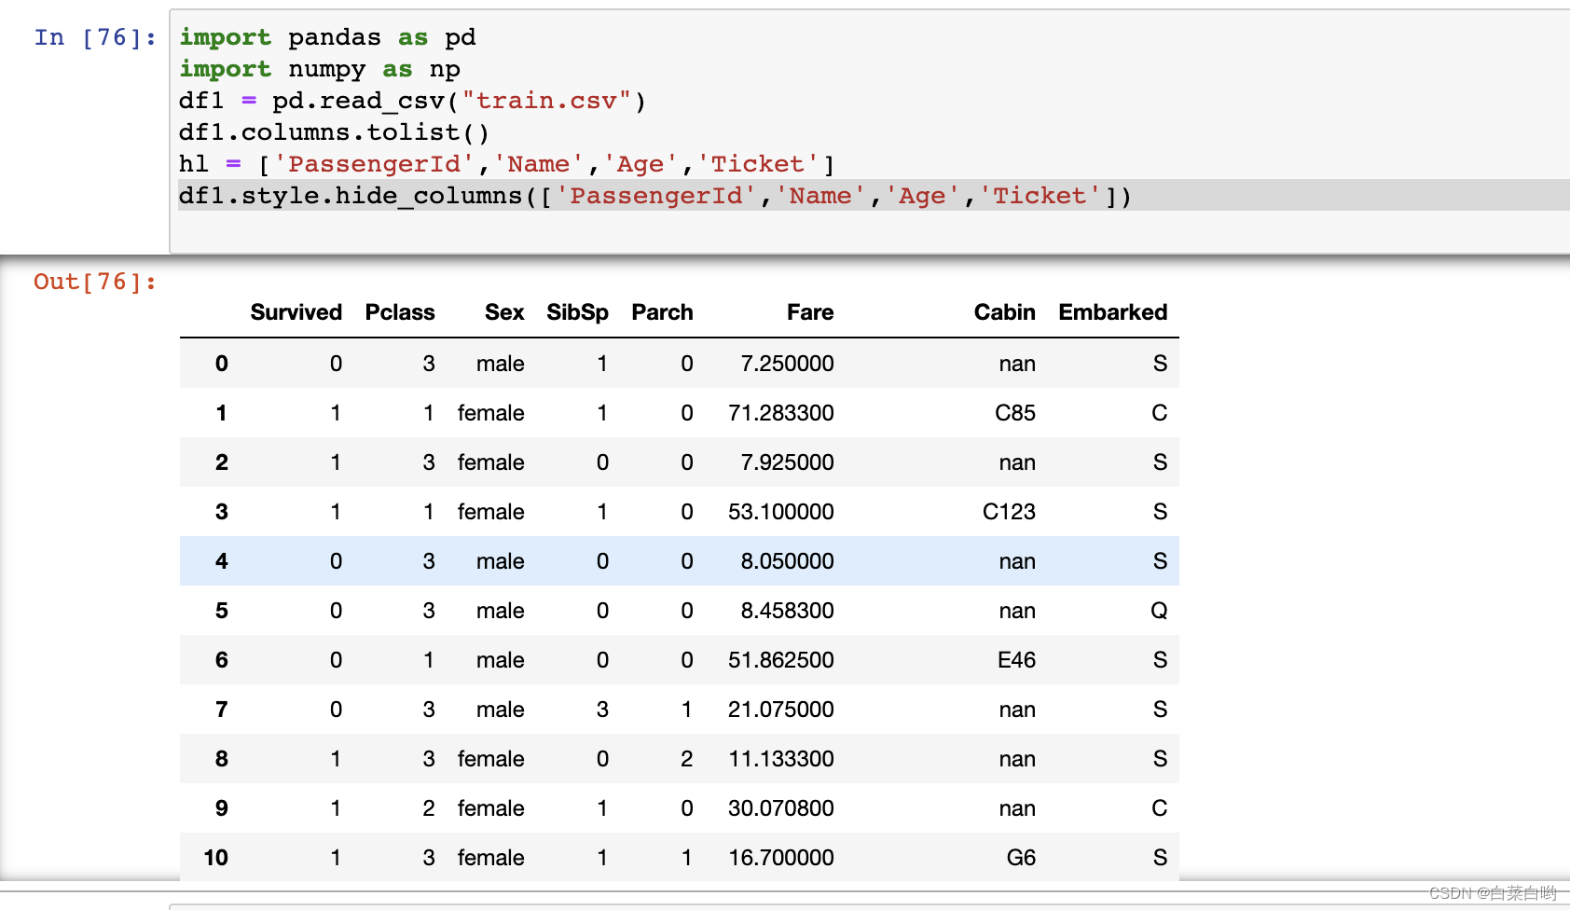The image size is (1570, 910).
Task: Click cabin value C123
Action: point(1009,512)
